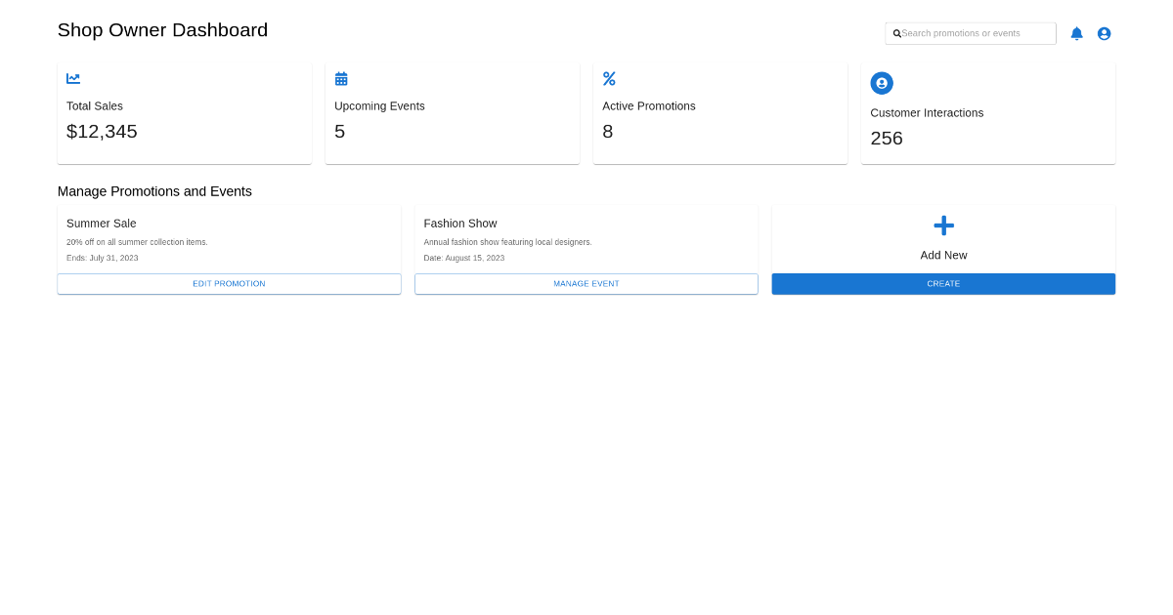Click the search magnifier icon
Image resolution: width=1173 pixels, height=615 pixels.
pos(896,33)
